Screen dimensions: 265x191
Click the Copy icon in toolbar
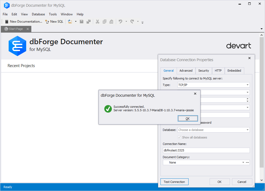pos(105,22)
